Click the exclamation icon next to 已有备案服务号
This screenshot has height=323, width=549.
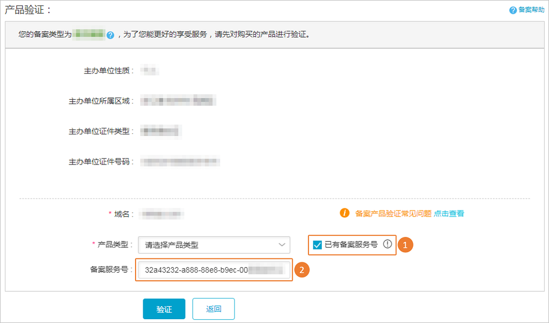click(x=388, y=245)
